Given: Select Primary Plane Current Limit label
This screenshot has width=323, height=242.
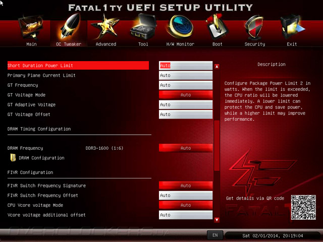Looking at the screenshot, I should click(41, 75).
